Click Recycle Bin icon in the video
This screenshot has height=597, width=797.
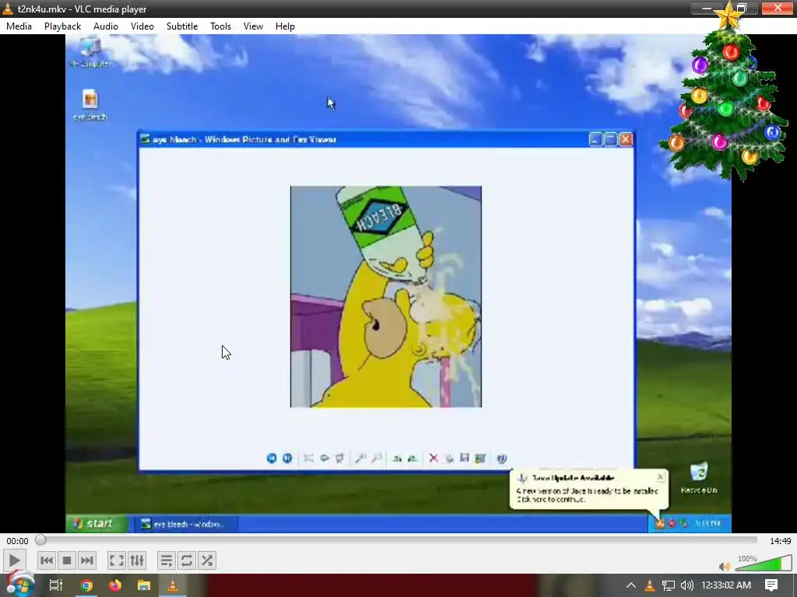(x=699, y=478)
